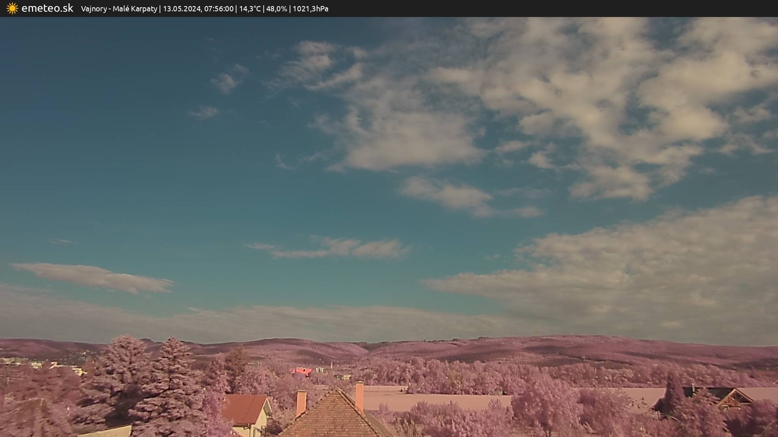The image size is (778, 437).
Task: Click the sun logo icon
Action: point(12,8)
